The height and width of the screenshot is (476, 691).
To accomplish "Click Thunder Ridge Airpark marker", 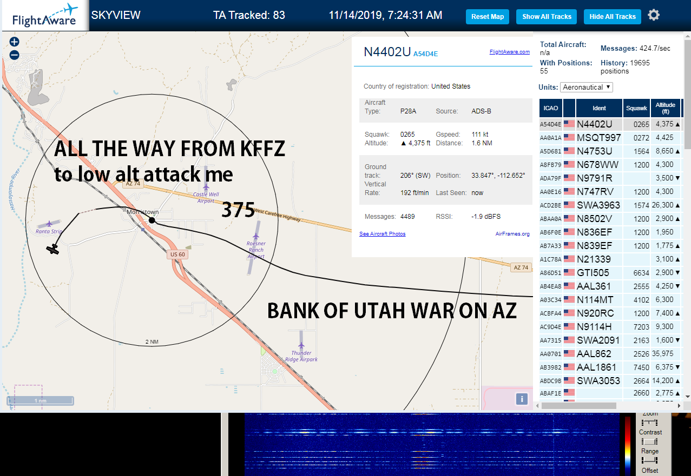I will (301, 345).
